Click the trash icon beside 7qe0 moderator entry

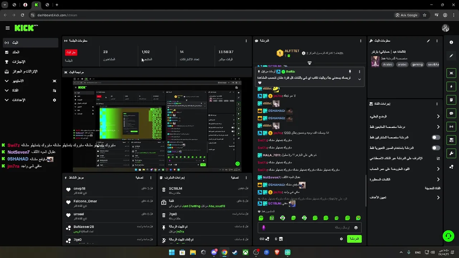(164, 216)
